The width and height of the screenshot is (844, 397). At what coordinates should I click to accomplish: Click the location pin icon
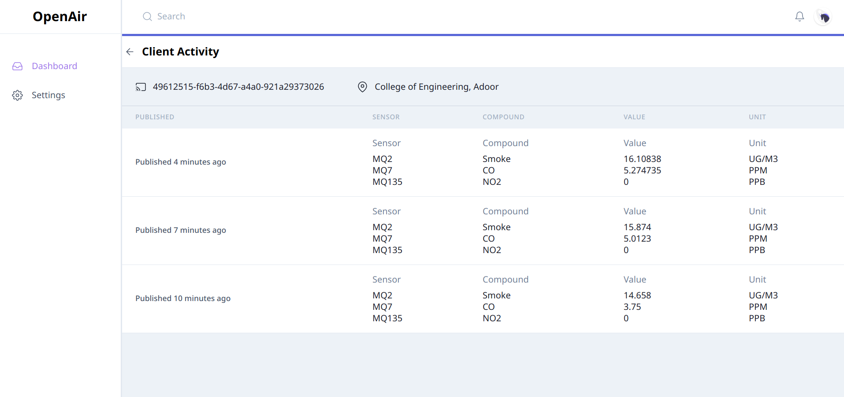click(362, 87)
